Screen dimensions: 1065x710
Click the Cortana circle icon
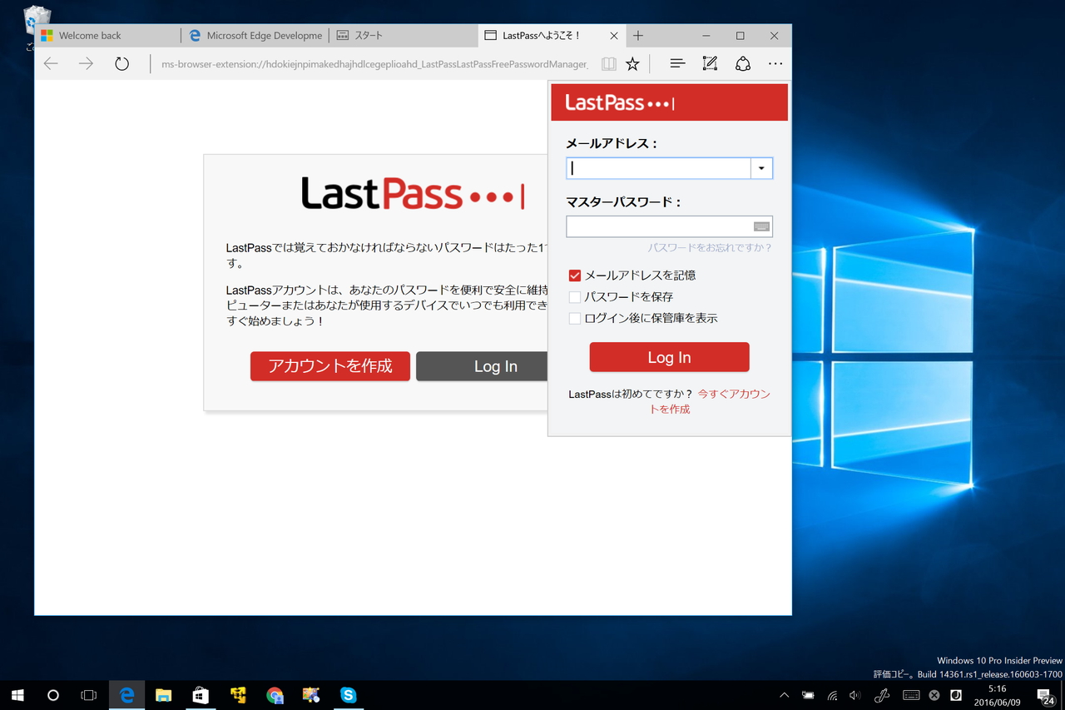point(53,695)
